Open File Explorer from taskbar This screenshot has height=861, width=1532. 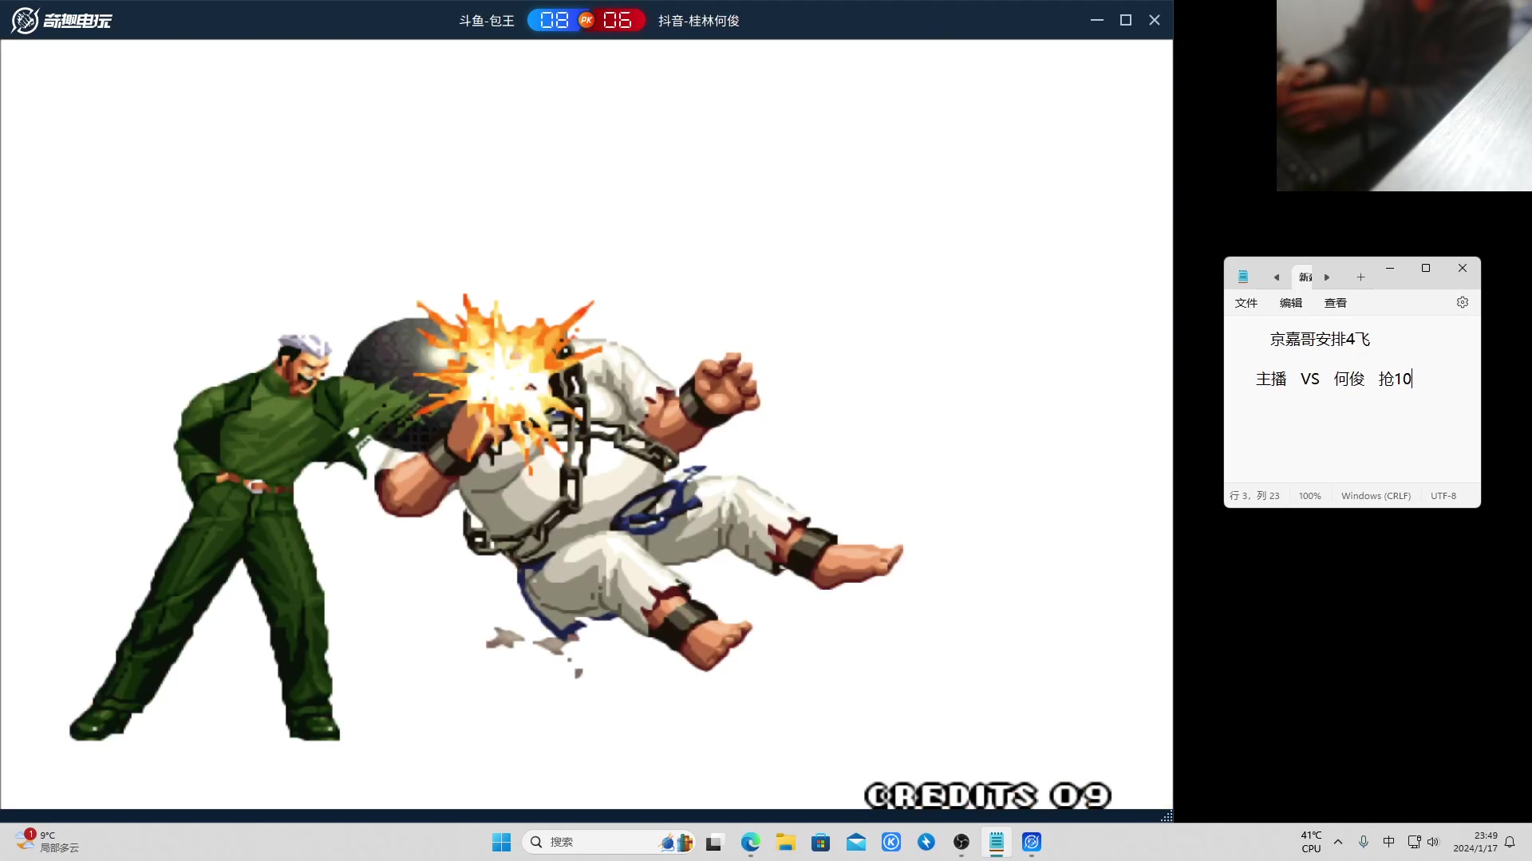point(785,842)
